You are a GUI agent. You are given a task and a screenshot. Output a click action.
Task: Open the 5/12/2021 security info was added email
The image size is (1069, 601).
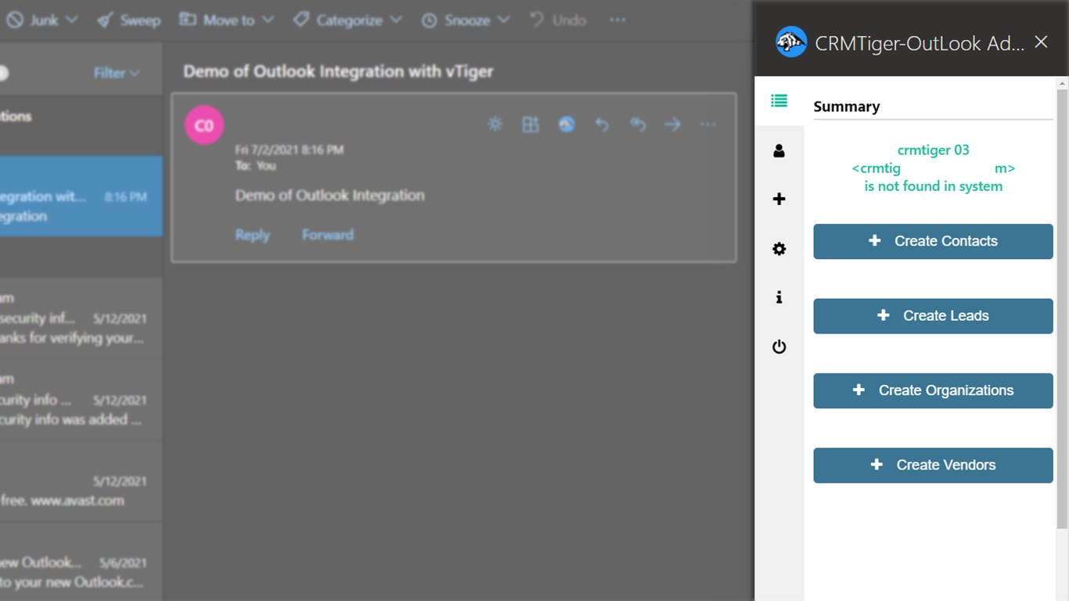(81, 400)
